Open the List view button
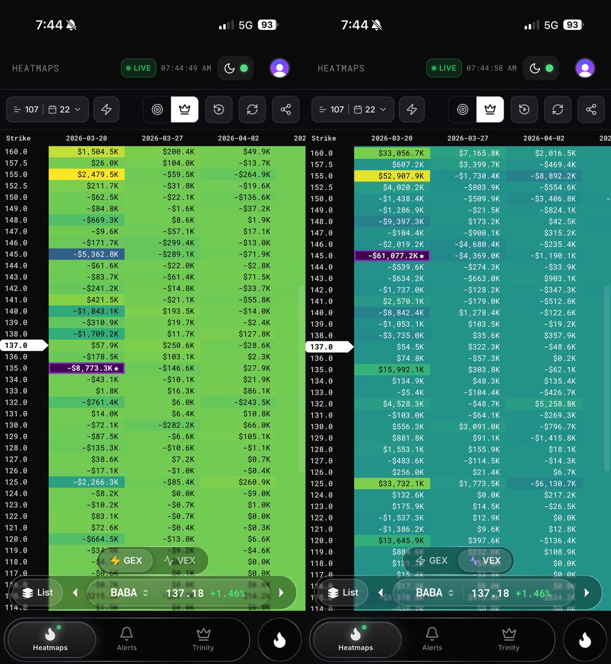 (x=37, y=593)
